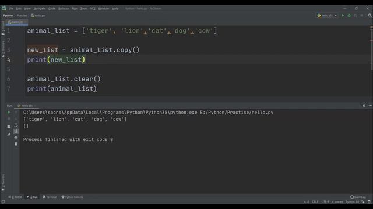Screen dimensions: 373x209
Task: Open the Run tool window tab at bottom
Action: click(32, 197)
